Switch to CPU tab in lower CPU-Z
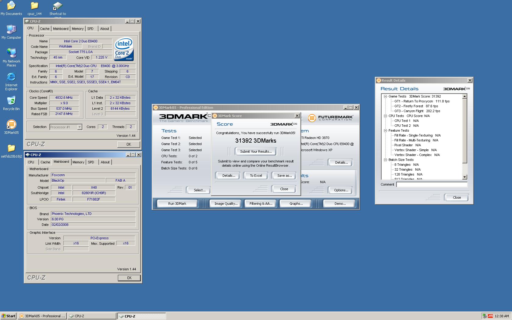The image size is (512, 320). point(31,162)
